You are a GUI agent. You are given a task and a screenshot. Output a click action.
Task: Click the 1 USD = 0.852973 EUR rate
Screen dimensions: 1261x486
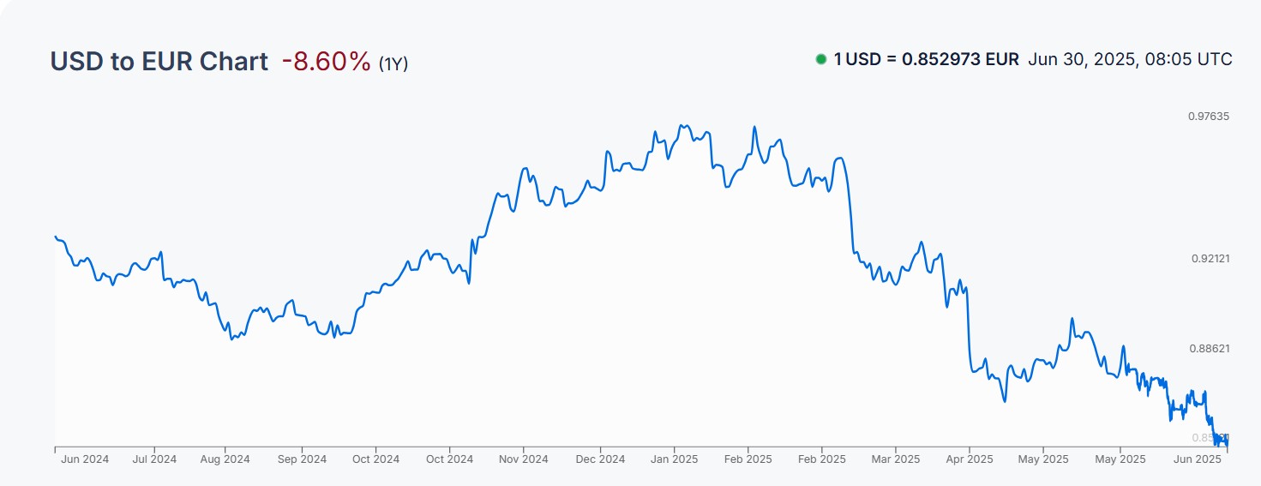(926, 60)
